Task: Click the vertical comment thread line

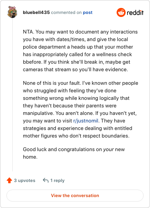Action: (12, 95)
